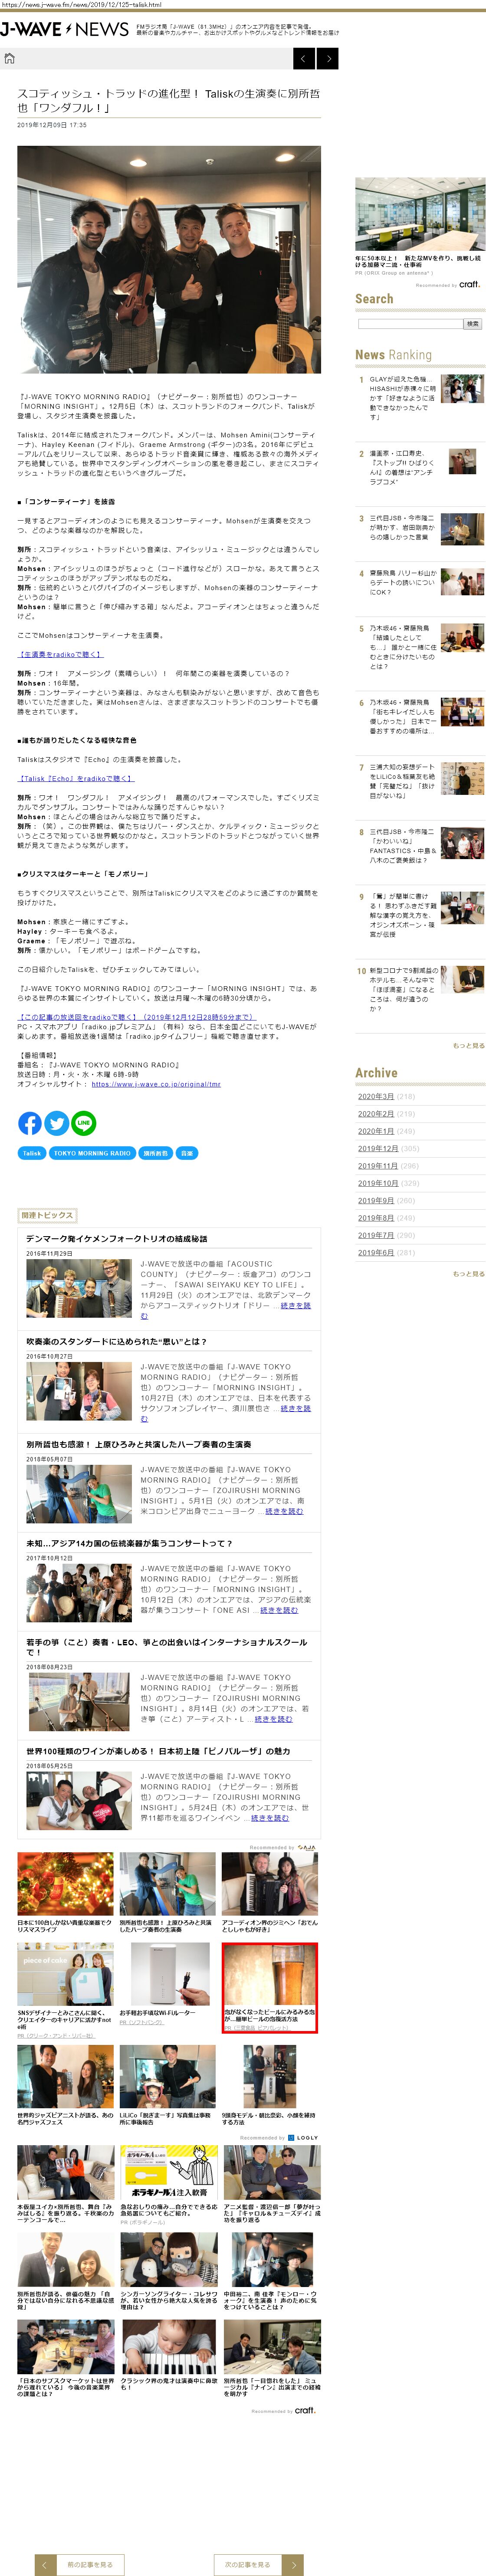Click the home icon in the navigation bar
The height and width of the screenshot is (2576, 486).
(x=10, y=59)
